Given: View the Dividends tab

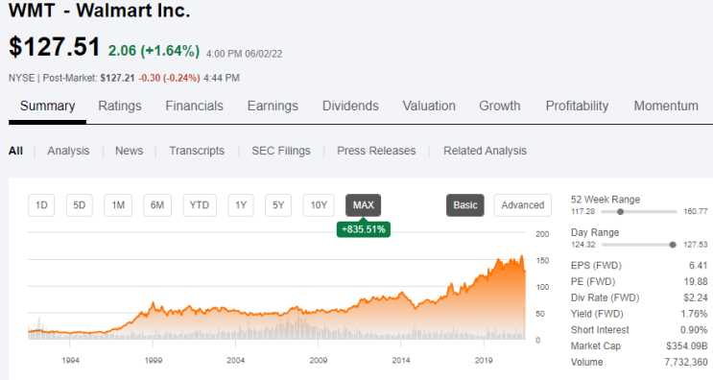Looking at the screenshot, I should coord(350,106).
